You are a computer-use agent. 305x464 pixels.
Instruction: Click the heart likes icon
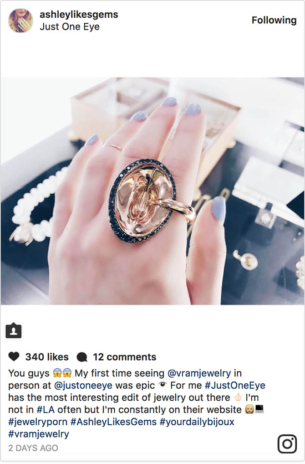click(x=14, y=356)
